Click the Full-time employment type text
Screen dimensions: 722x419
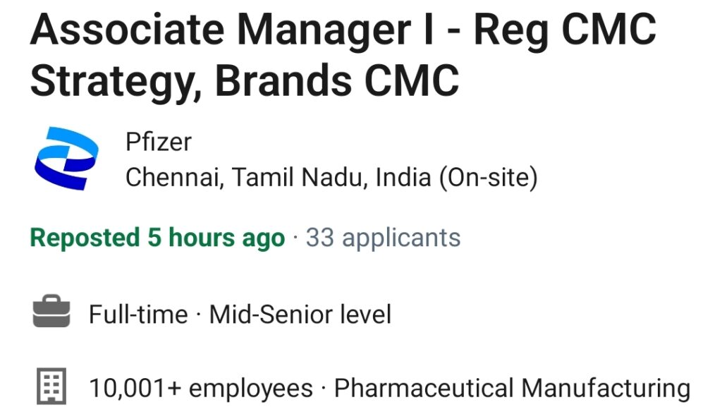tap(138, 315)
